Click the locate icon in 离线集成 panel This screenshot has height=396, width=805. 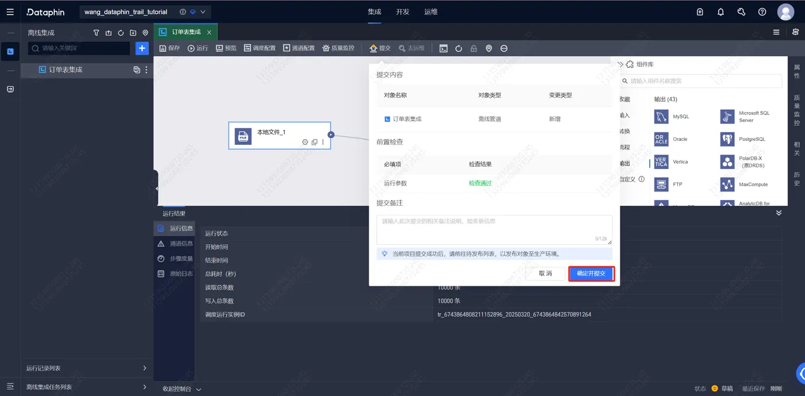145,33
